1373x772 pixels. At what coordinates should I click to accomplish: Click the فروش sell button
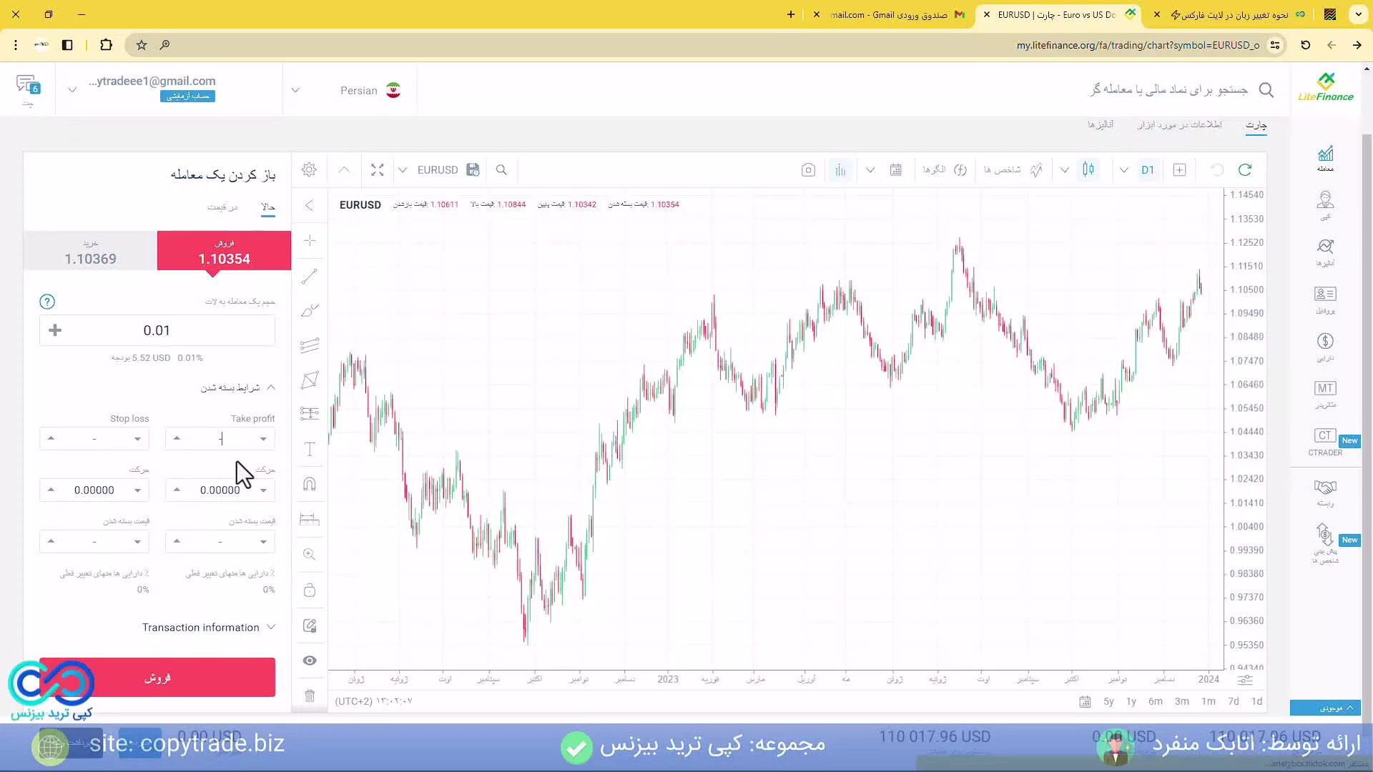pos(157,677)
